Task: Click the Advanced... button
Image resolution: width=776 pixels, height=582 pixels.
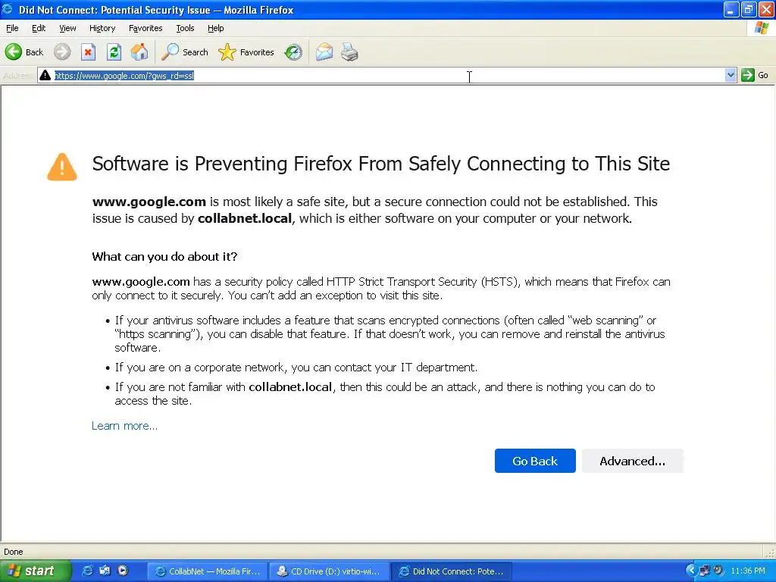Action: 633,461
